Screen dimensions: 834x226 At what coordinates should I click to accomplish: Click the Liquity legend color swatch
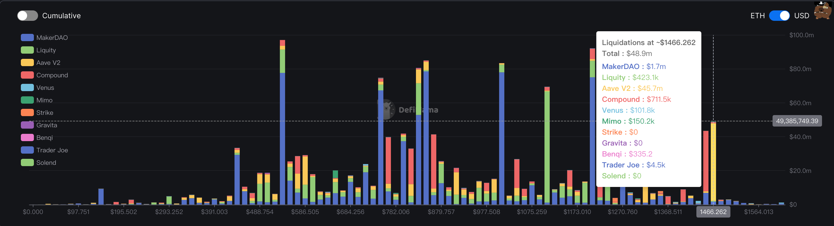tap(27, 50)
